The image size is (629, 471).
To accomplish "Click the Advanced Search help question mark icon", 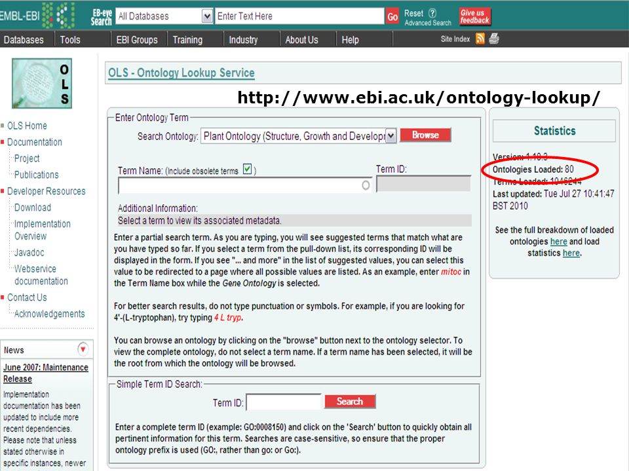I will point(432,13).
